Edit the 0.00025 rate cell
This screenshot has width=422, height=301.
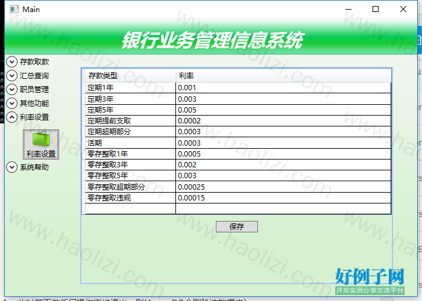pyautogui.click(x=283, y=187)
